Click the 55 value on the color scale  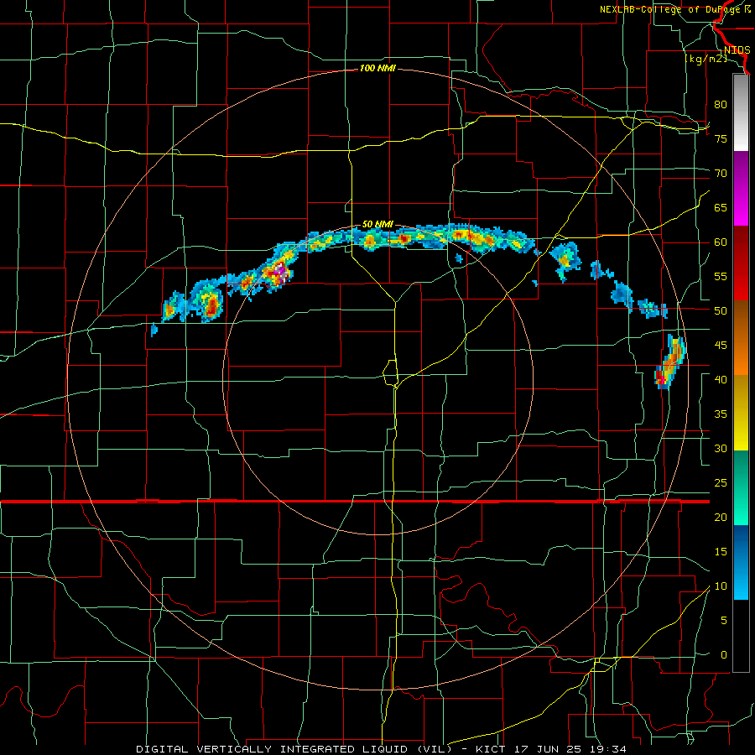(721, 276)
